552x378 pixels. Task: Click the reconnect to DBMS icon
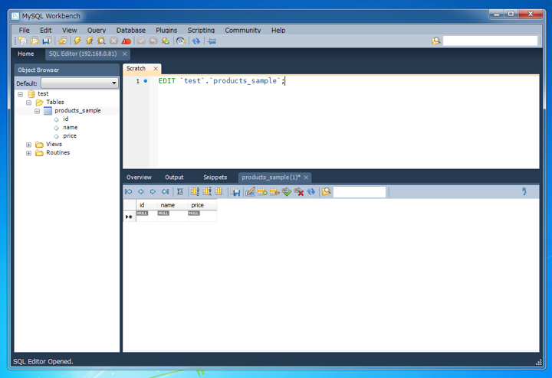181,41
